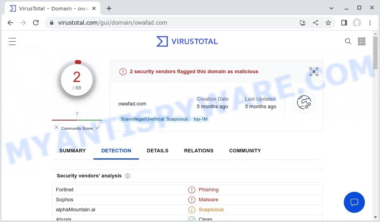380x222 pixels.
Task: Open the RELATIONS tab
Action: pos(199,151)
